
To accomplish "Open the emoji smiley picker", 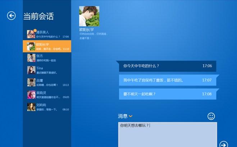I will [211, 116].
